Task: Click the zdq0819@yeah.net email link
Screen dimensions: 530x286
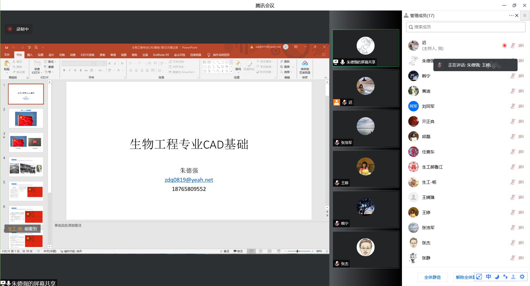Action: pyautogui.click(x=189, y=180)
